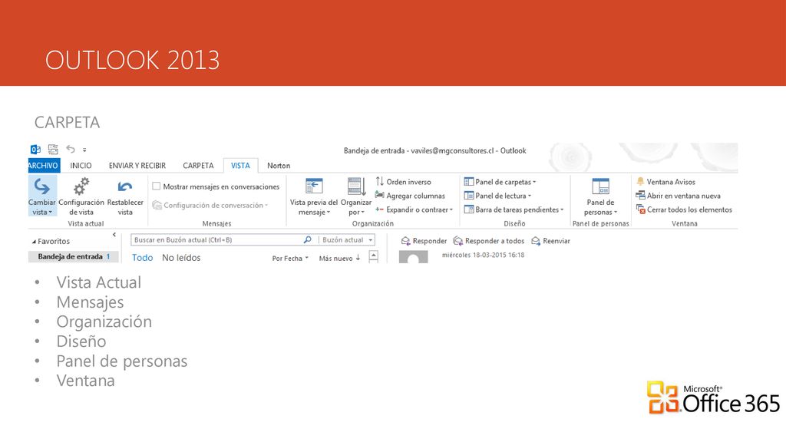Open Panel de personas dropdown
Viewport: 786px width, 442px height.
pyautogui.click(x=600, y=196)
